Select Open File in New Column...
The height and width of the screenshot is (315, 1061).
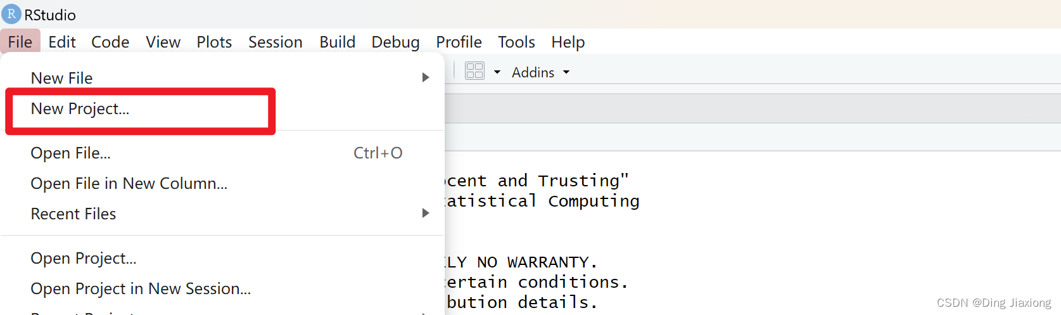coord(129,184)
